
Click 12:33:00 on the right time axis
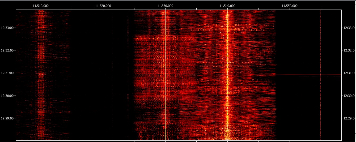[349, 28]
